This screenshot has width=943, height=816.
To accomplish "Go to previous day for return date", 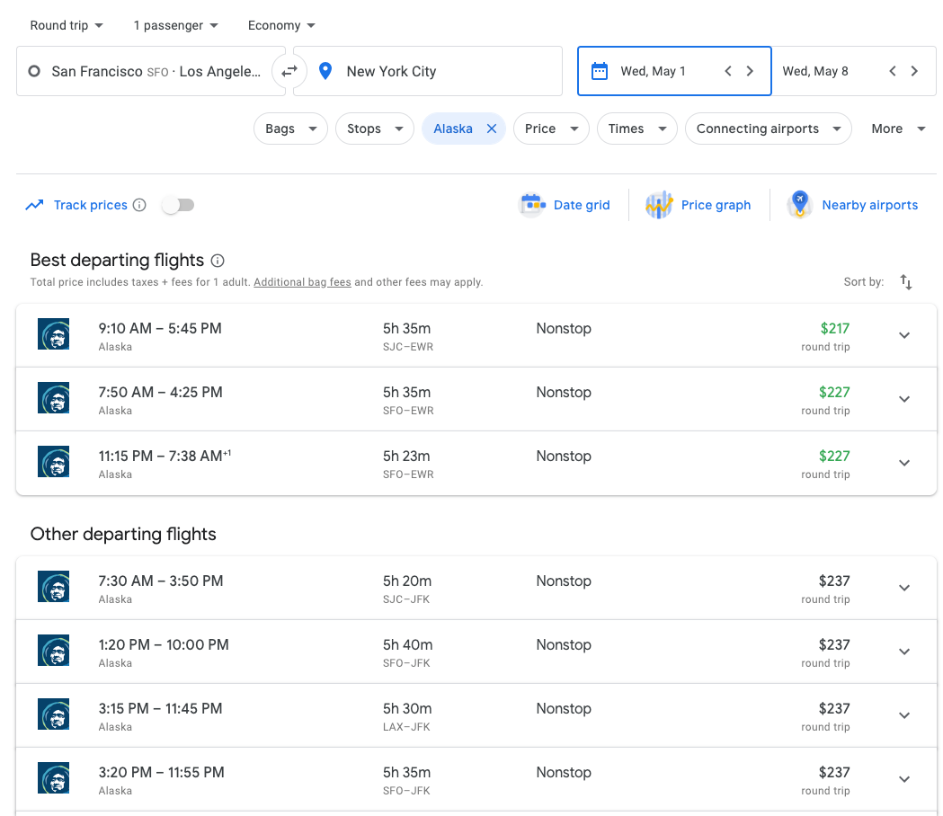I will (892, 71).
